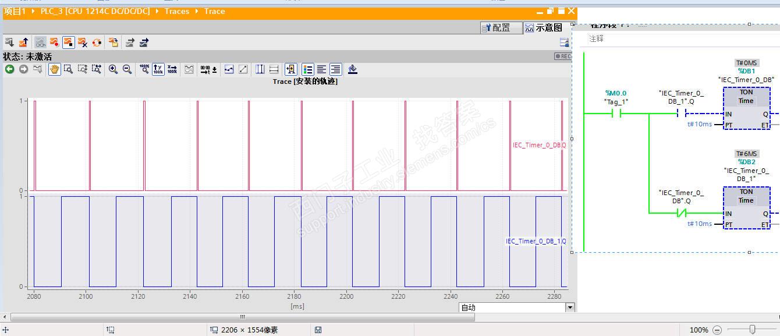Click the display all 100% zoom icon
The image size is (780, 336).
tap(144, 69)
